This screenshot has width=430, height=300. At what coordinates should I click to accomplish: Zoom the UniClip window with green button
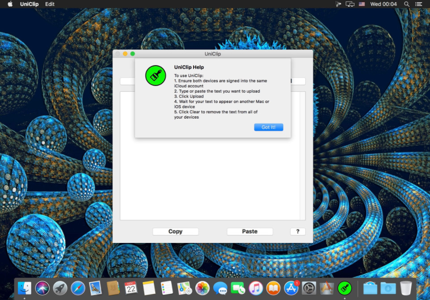coord(132,54)
